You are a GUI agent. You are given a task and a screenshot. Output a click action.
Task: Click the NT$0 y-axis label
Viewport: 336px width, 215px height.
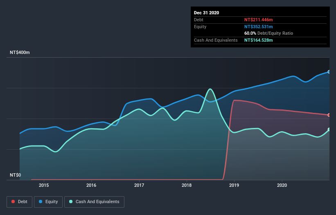point(16,175)
